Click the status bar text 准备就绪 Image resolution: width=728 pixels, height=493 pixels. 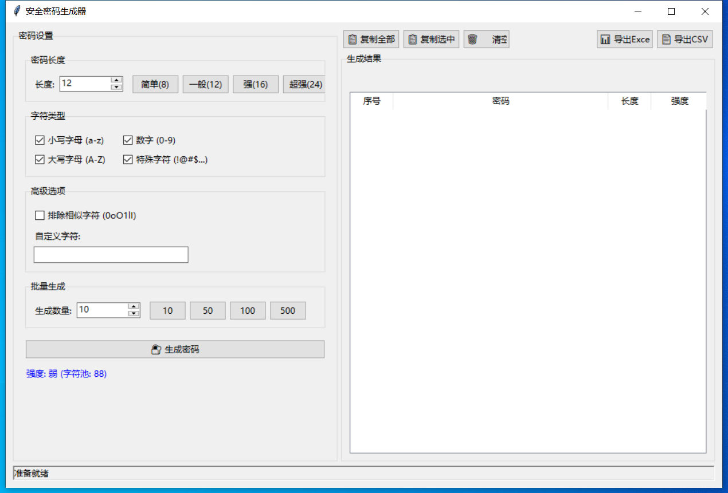point(31,473)
